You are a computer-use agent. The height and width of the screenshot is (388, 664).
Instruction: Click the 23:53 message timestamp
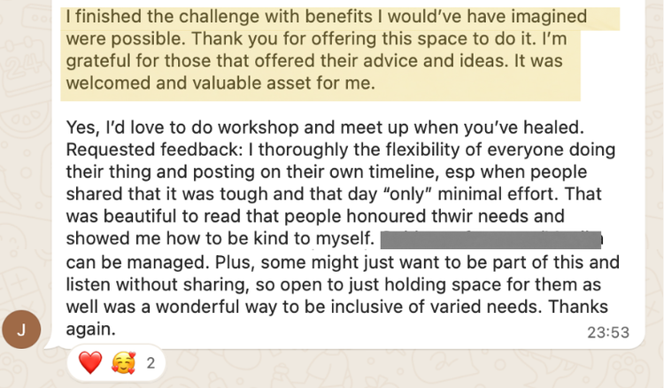[x=607, y=333]
